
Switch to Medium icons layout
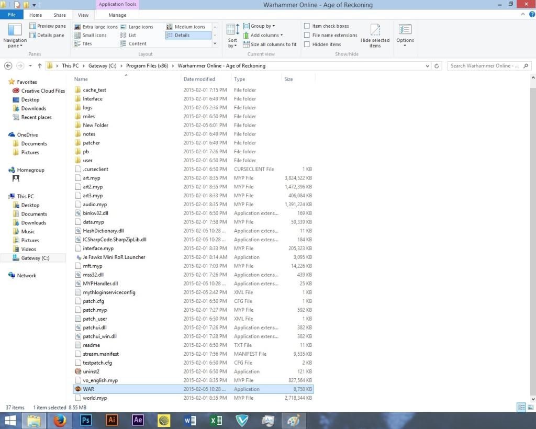186,27
